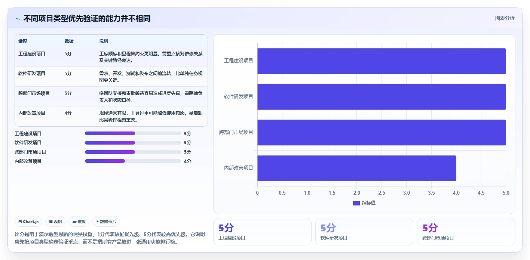Select the Chart.js chip
The height and width of the screenshot is (260, 530).
pyautogui.click(x=29, y=222)
